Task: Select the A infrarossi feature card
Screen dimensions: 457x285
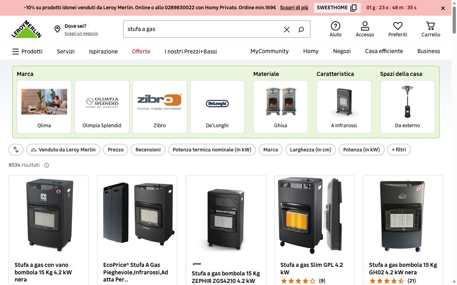Action: pos(344,107)
